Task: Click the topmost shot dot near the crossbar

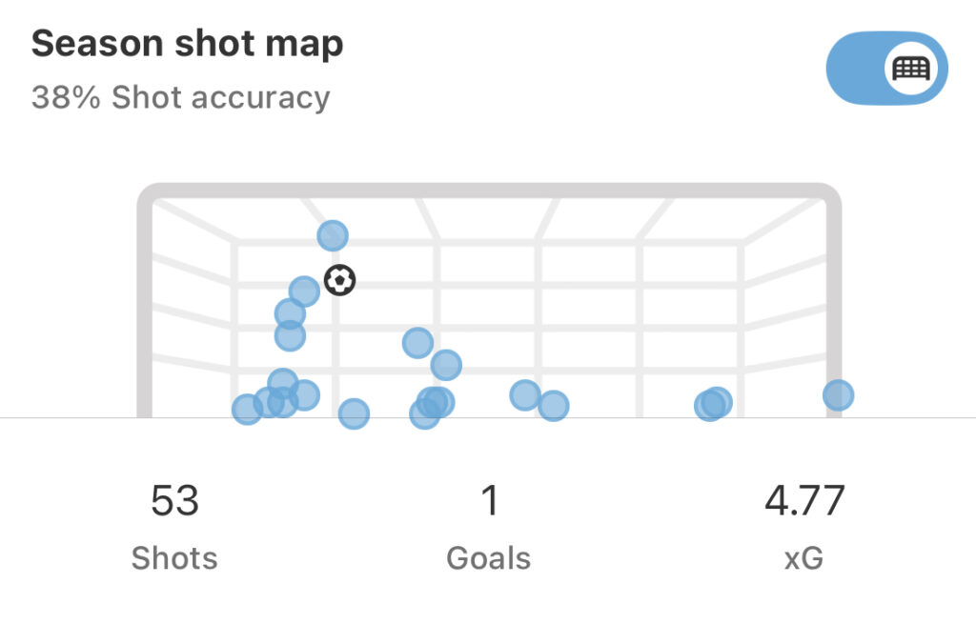Action: 333,236
